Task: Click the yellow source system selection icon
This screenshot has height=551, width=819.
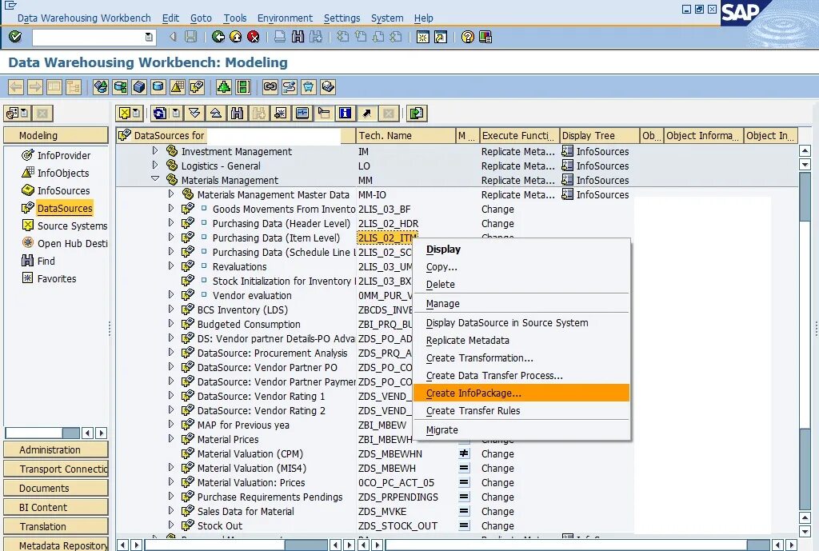Action: (x=125, y=113)
